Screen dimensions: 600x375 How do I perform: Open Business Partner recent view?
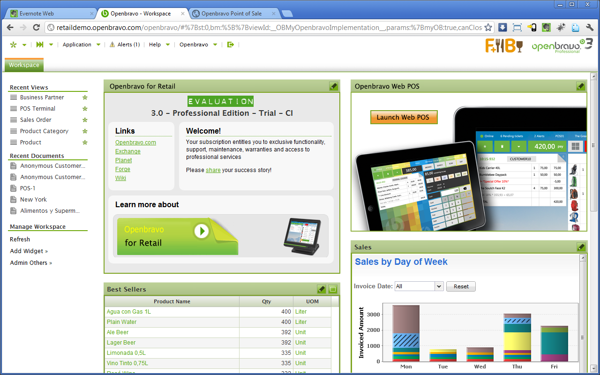click(42, 97)
